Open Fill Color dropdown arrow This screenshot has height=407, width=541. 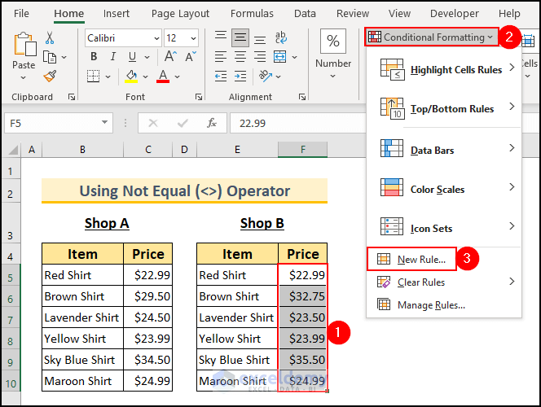coord(145,77)
